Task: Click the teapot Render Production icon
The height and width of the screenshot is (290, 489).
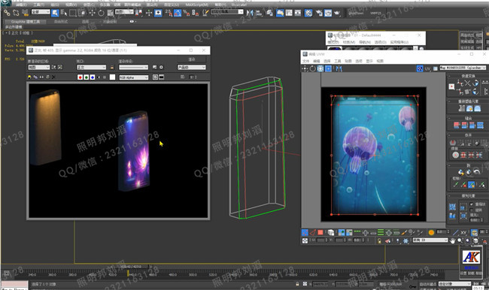Action: click(337, 13)
